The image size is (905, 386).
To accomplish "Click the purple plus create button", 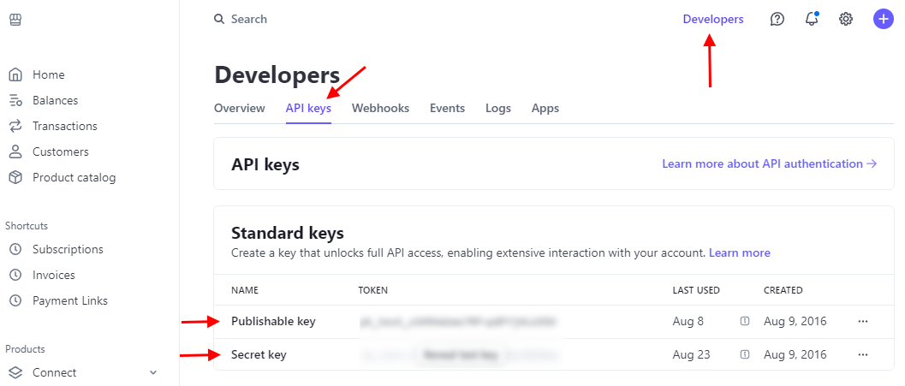I will [x=883, y=19].
